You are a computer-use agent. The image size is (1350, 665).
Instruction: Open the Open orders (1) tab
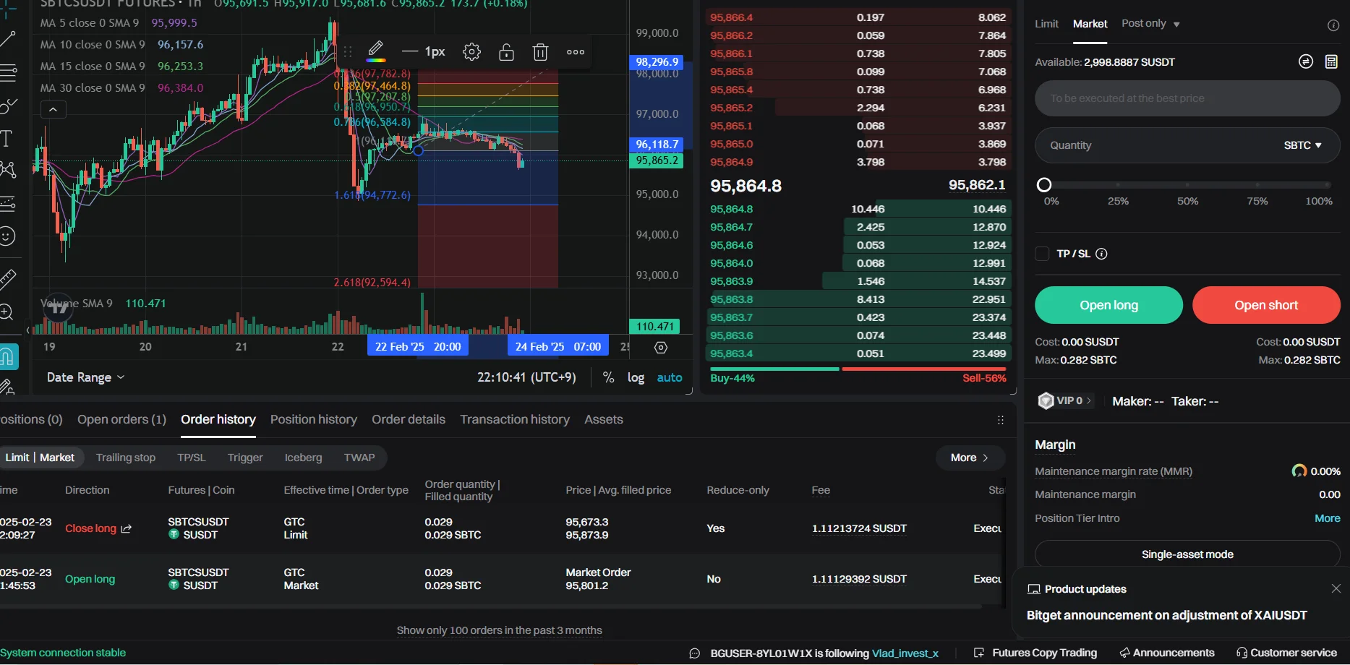121,420
